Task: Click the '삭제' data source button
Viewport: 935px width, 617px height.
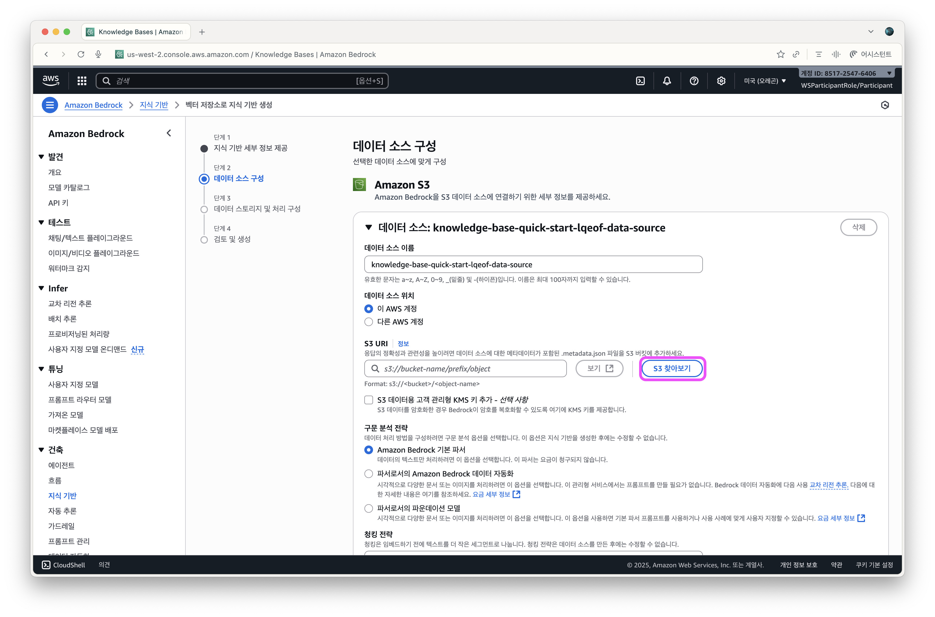Action: (858, 227)
